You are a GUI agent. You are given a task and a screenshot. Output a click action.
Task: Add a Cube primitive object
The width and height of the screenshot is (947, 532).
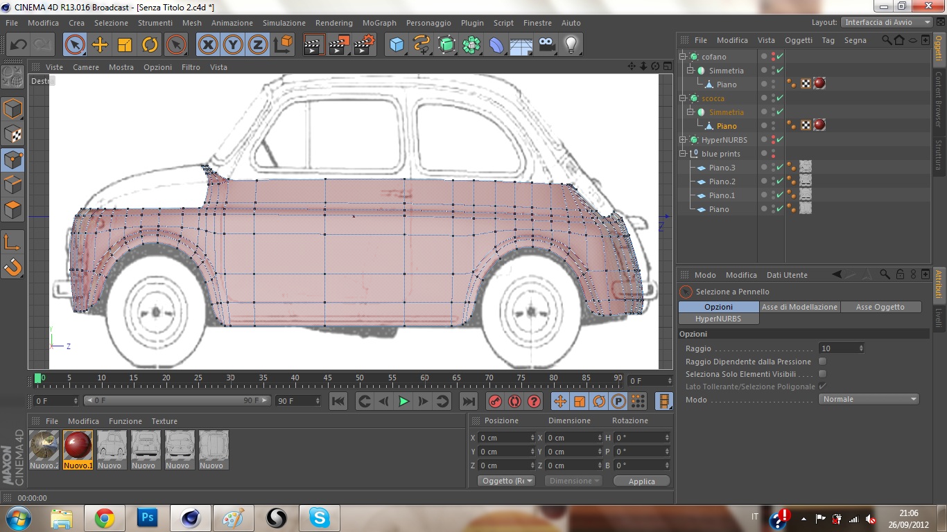tap(397, 45)
